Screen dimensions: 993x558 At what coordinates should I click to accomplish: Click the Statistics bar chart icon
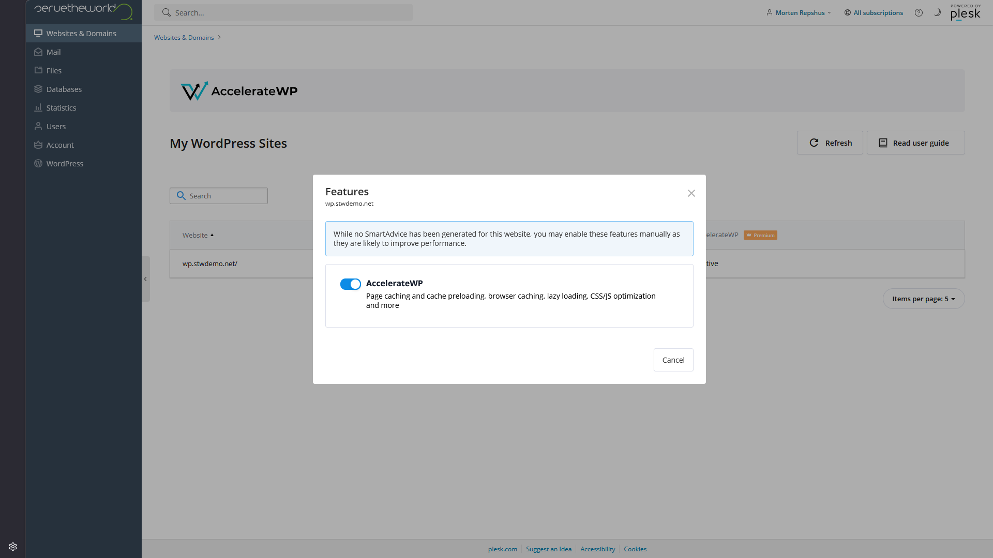tap(38, 107)
